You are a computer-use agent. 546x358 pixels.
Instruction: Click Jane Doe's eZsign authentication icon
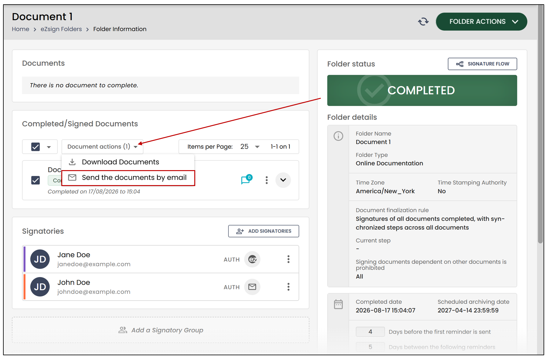pyautogui.click(x=252, y=259)
